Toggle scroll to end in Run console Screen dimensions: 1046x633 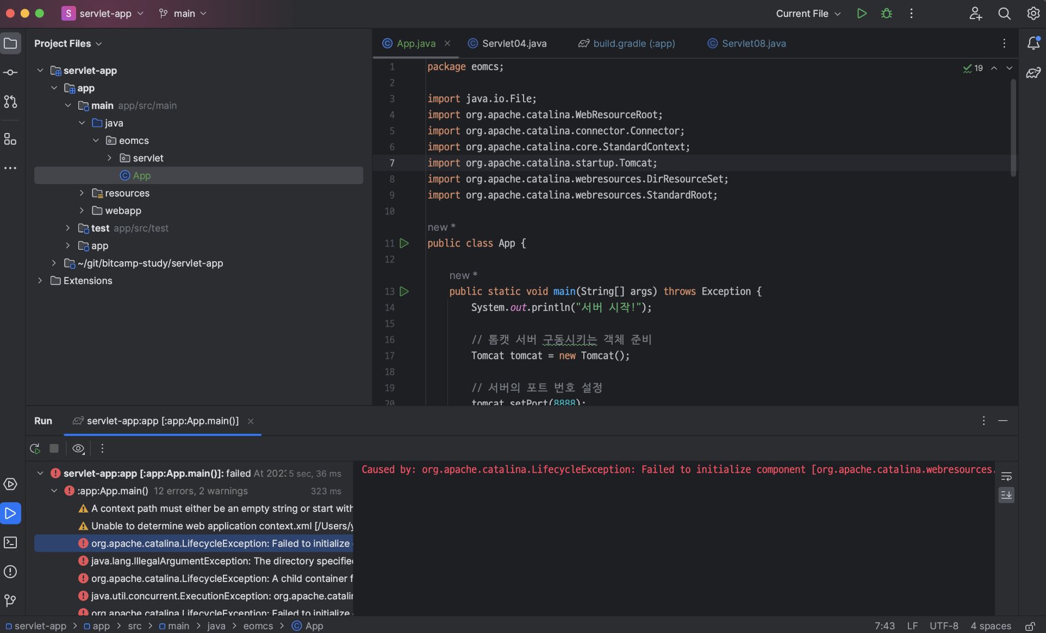tap(1006, 495)
